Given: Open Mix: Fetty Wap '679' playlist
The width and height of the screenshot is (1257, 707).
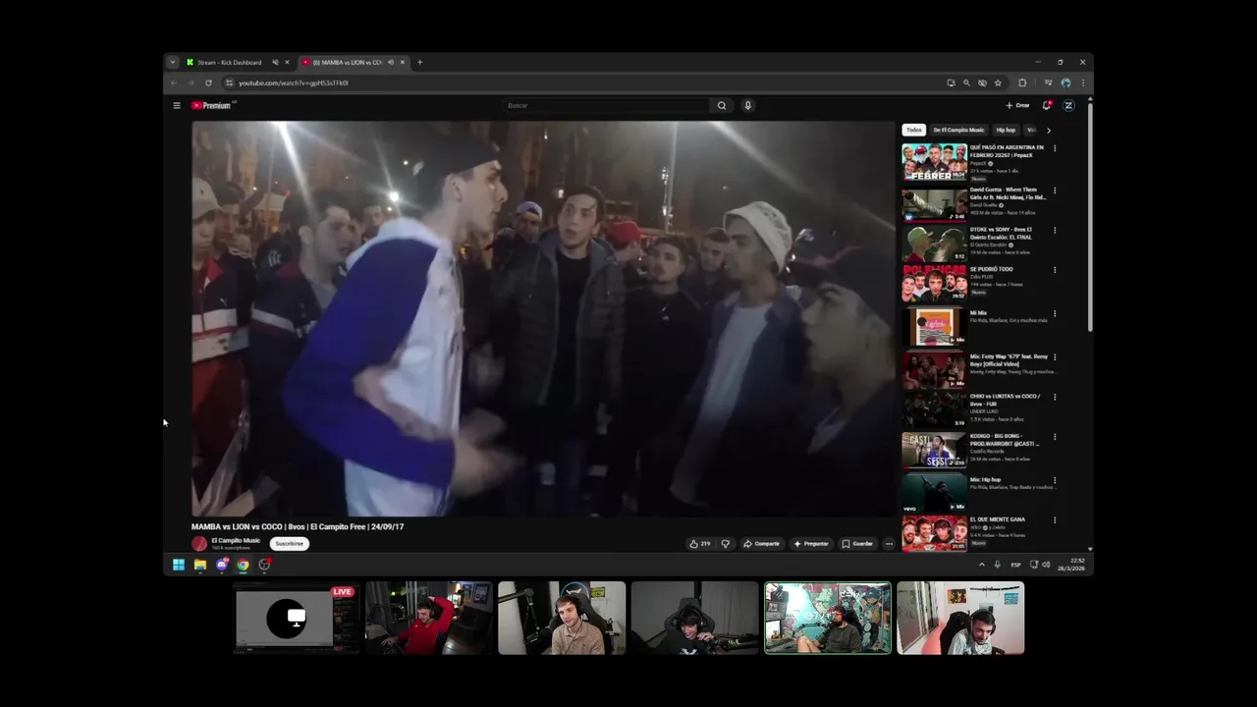Looking at the screenshot, I should point(935,370).
